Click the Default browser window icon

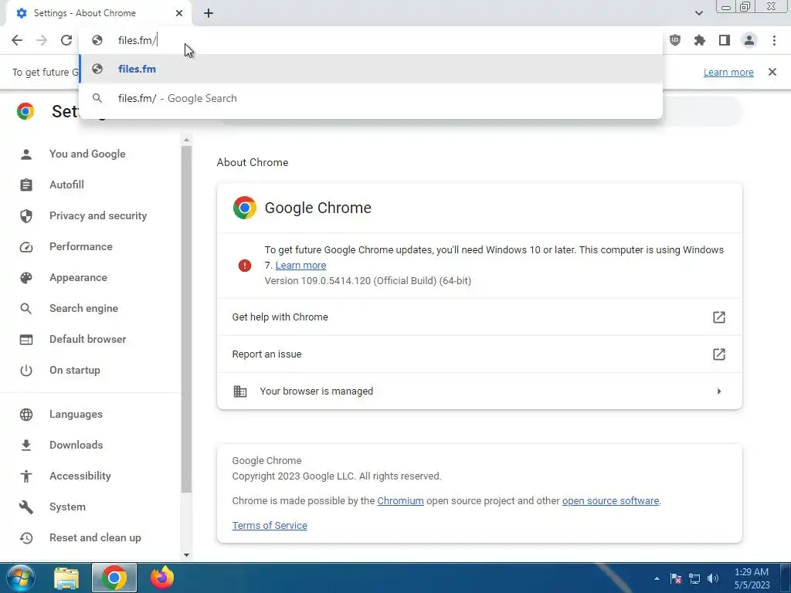tap(26, 340)
